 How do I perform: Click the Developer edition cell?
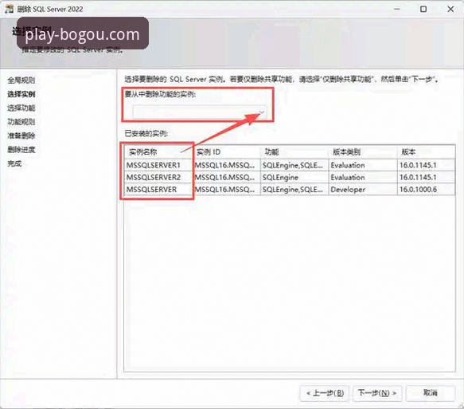pyautogui.click(x=363, y=190)
